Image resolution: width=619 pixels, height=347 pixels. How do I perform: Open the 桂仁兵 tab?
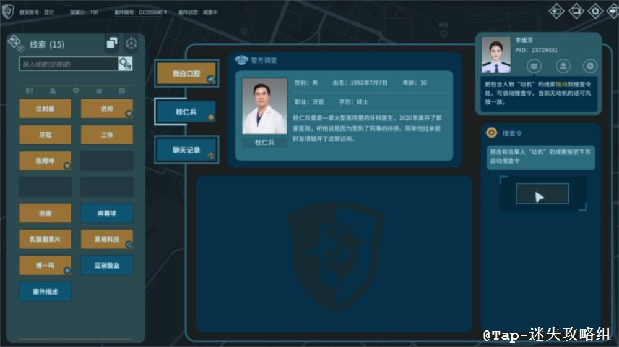[186, 112]
